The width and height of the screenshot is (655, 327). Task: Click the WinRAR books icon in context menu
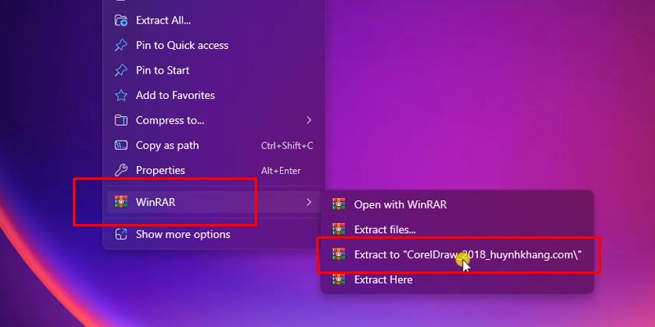coord(121,202)
